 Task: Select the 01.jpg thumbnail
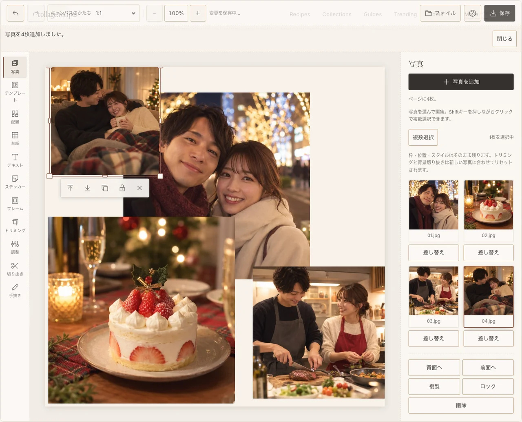pos(434,210)
